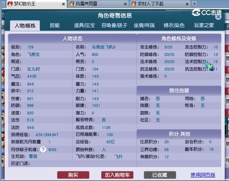Click the school value 女儿村
This screenshot has width=229, height=181.
pos(33,69)
